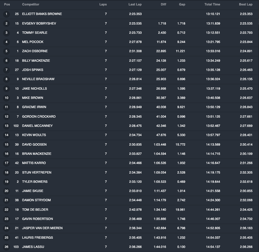
Task: Sort by the Competitor column header
Action: (31, 4)
